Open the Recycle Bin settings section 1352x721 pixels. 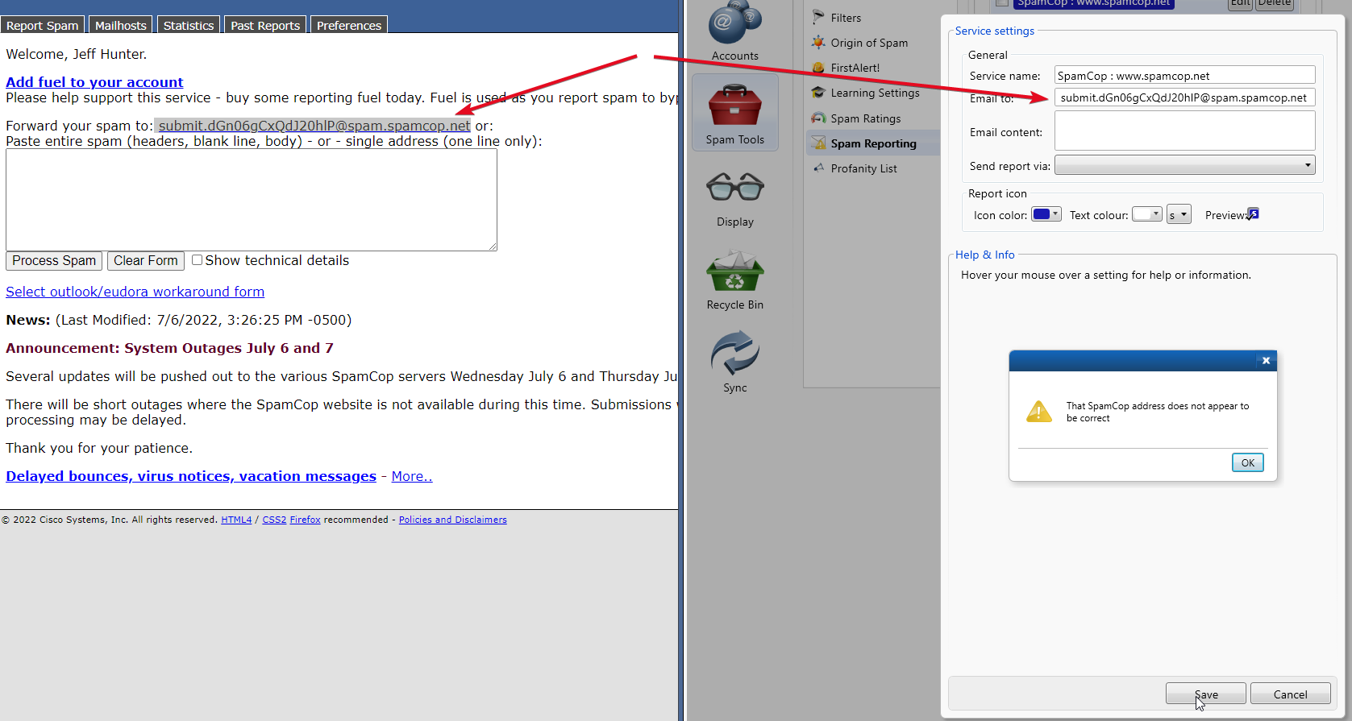tap(734, 280)
